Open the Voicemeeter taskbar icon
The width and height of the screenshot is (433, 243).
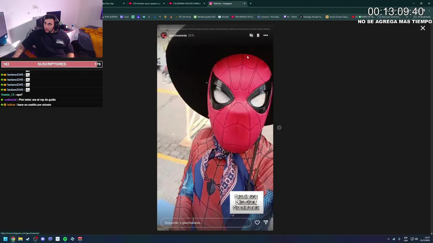[x=80, y=239]
